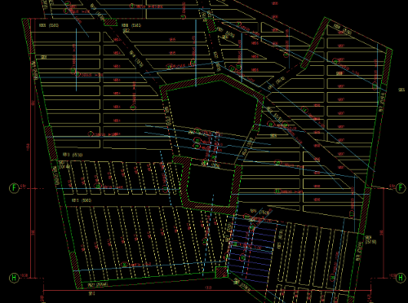Select the left F grid axis bubble
The image size is (408, 303).
tap(14, 188)
